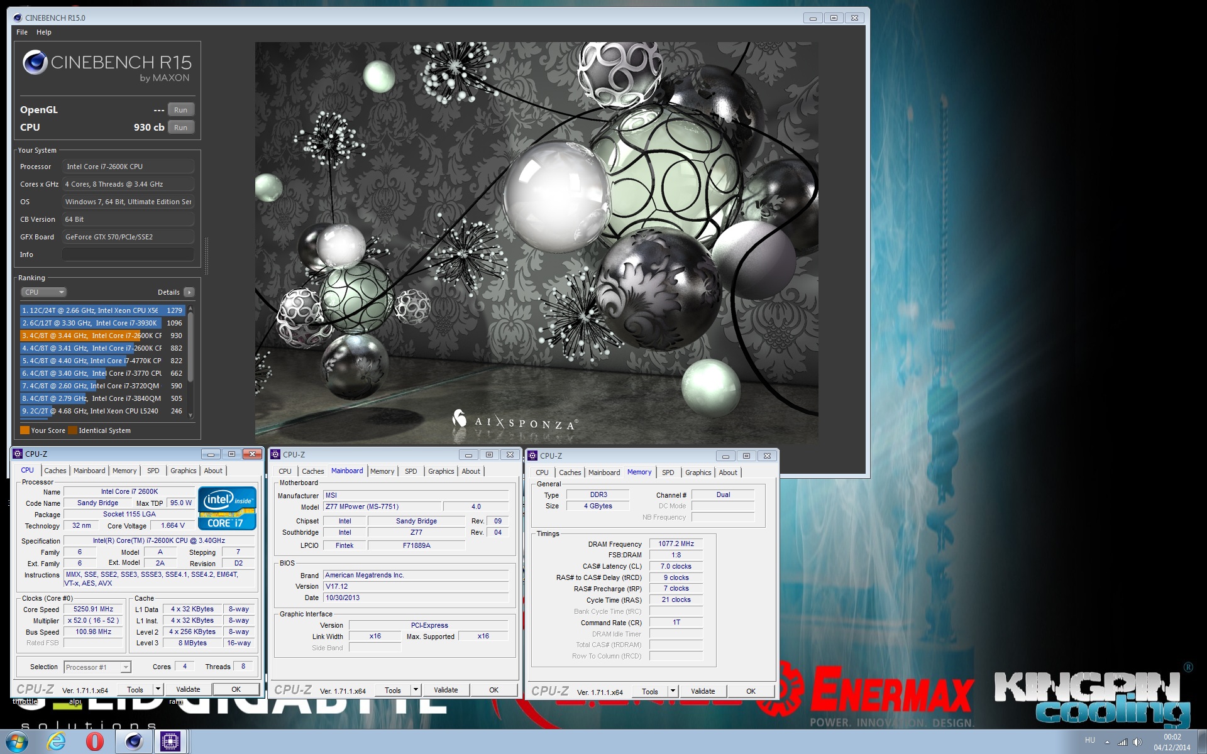Click the BIOS date 10/30/2013 field

[416, 598]
